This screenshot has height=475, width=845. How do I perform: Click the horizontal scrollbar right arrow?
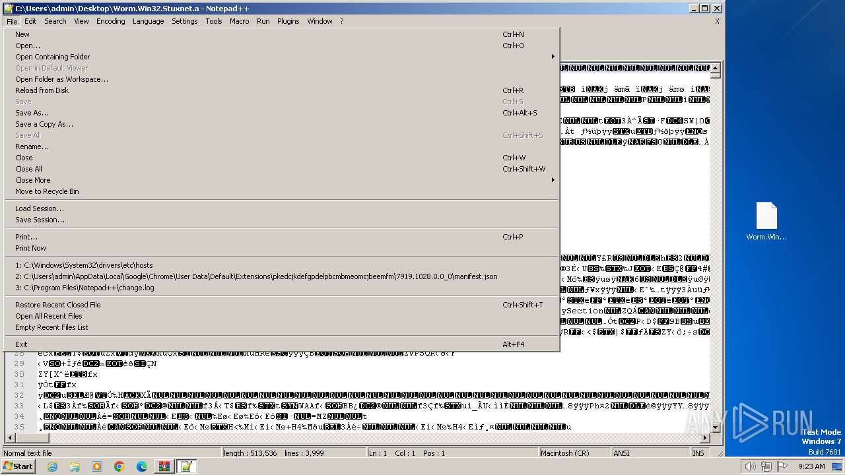pyautogui.click(x=705, y=437)
